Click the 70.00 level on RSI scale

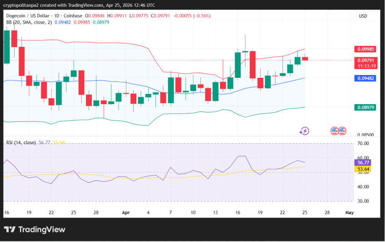pyautogui.click(x=364, y=144)
